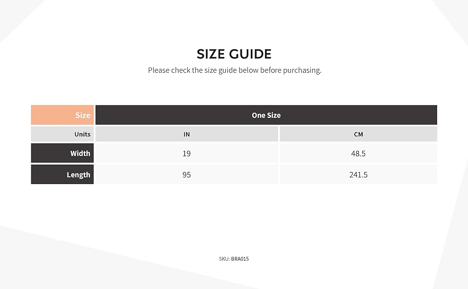468x289 pixels.
Task: Select the Width row header
Action: (63, 154)
